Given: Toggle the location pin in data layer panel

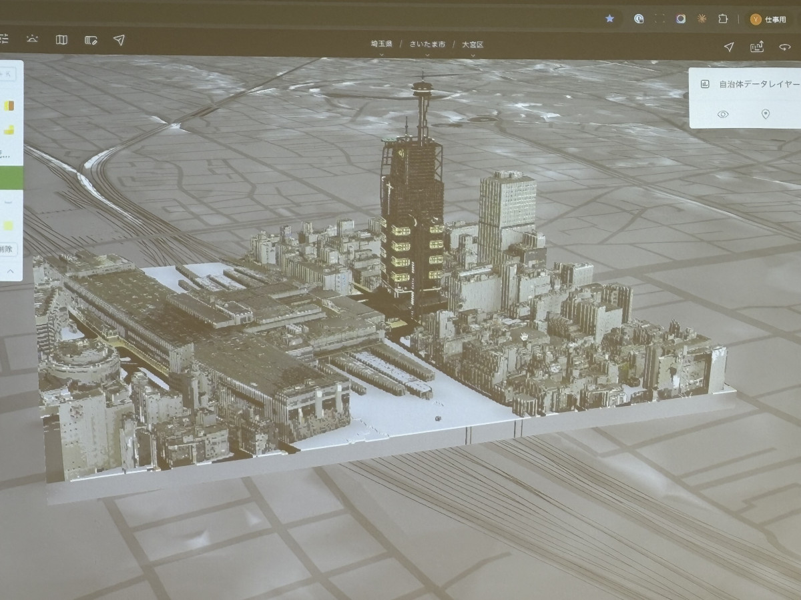Looking at the screenshot, I should [x=766, y=114].
